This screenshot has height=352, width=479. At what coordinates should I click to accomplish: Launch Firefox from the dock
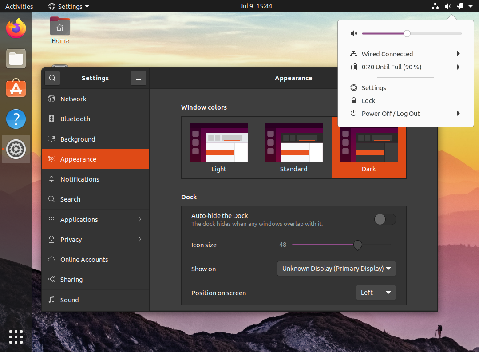(16, 28)
